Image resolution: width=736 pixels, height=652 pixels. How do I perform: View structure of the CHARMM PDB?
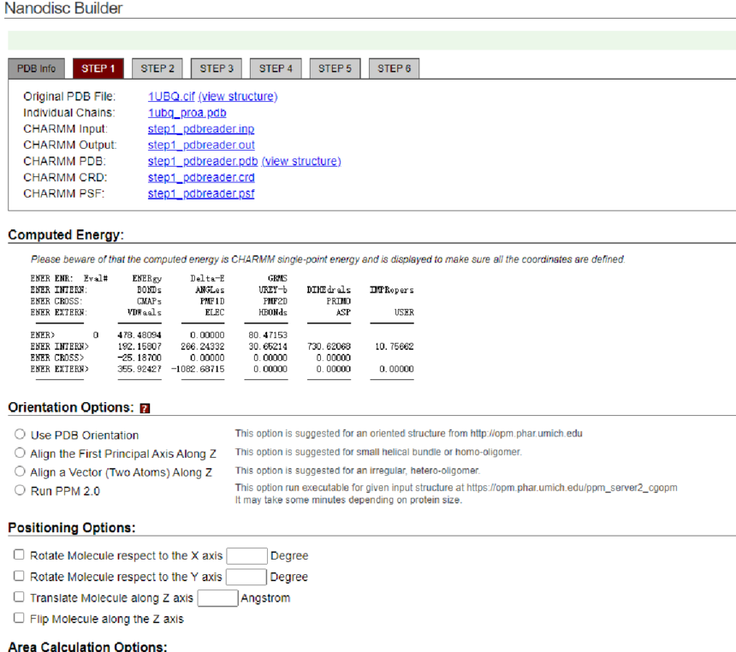tap(301, 161)
